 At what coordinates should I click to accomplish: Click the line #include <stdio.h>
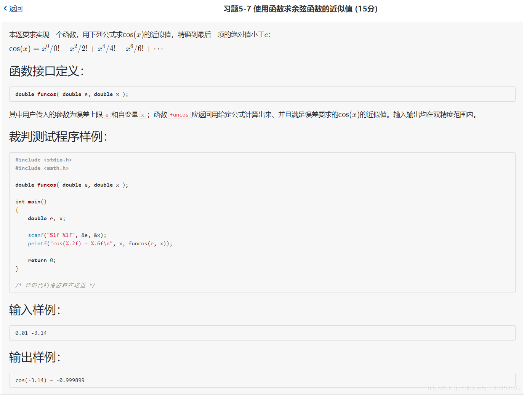(43, 160)
